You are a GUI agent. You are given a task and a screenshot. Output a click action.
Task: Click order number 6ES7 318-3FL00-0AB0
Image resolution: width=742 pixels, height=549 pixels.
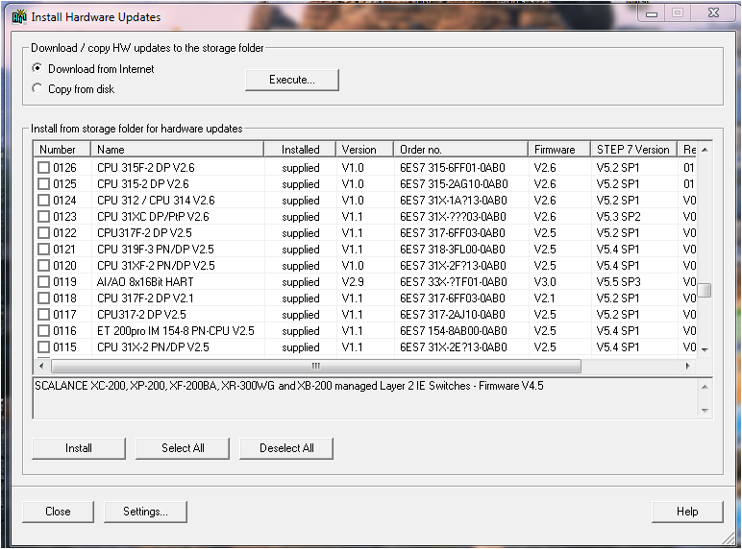[x=453, y=249]
